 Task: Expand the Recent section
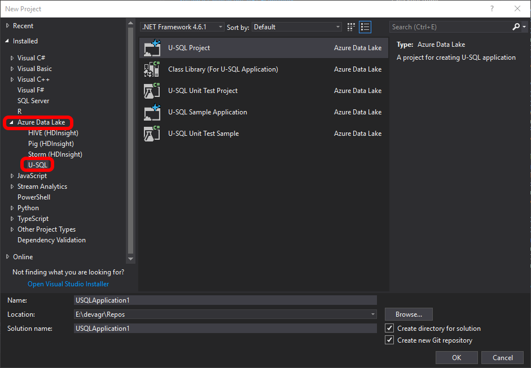tap(8, 26)
